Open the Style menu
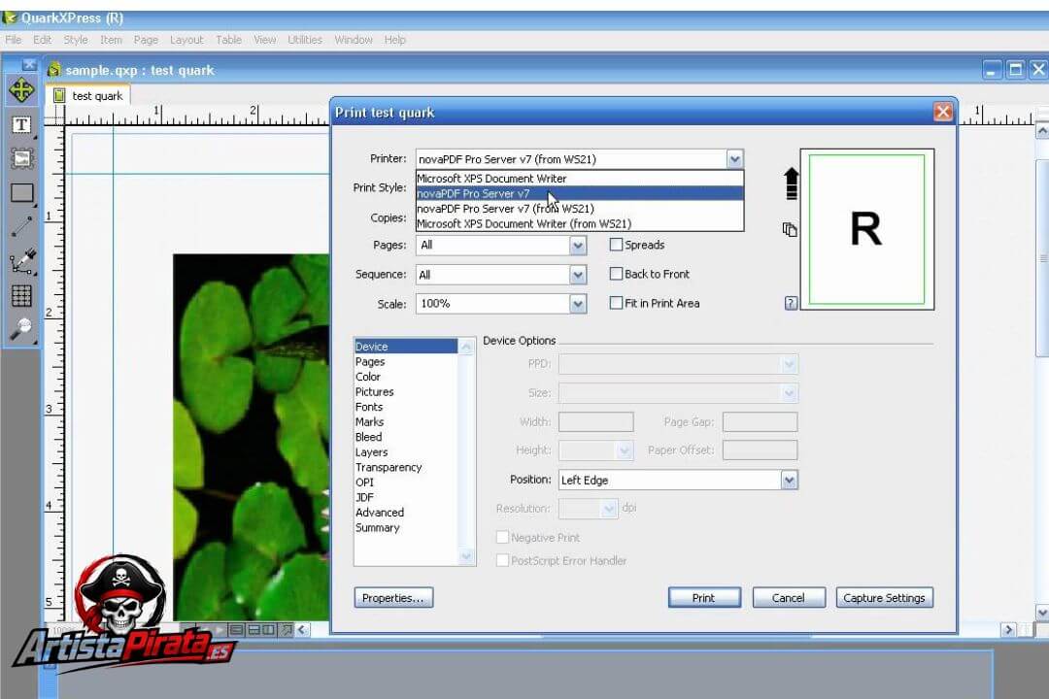Viewport: 1049px width, 699px height. pos(76,40)
